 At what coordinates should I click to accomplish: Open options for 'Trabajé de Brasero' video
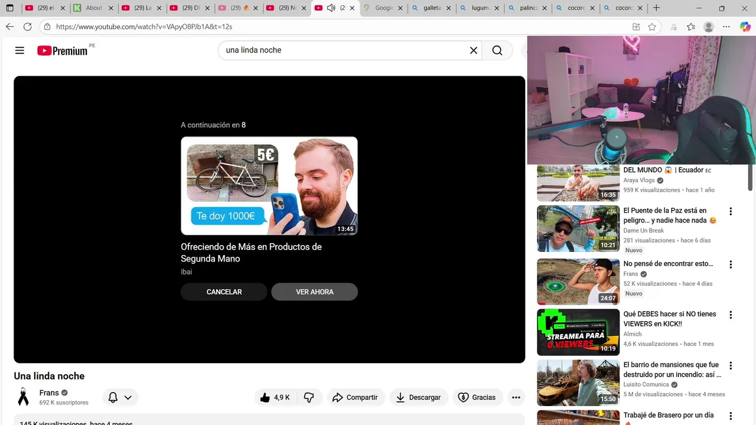pos(731,416)
